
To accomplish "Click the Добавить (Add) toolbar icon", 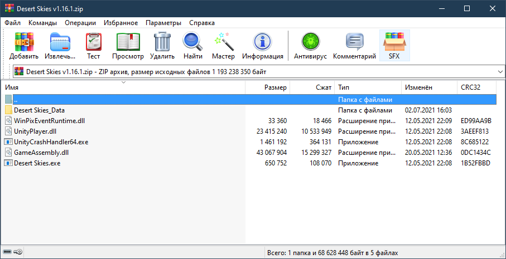I will tap(23, 45).
